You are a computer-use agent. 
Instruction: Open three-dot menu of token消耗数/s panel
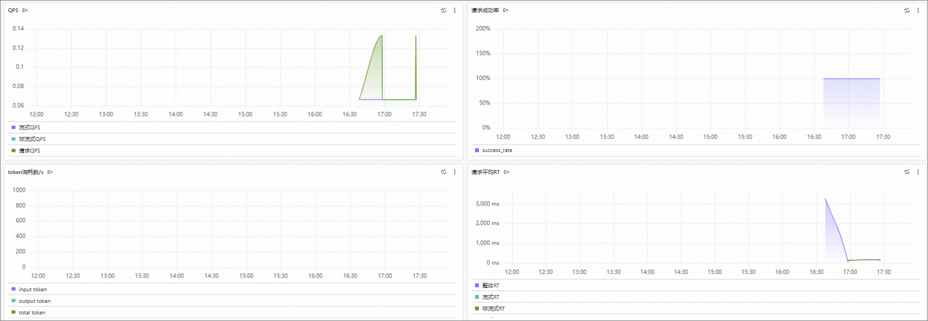455,172
